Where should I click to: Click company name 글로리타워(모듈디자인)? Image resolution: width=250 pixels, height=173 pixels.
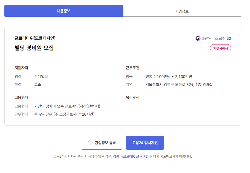point(35,38)
